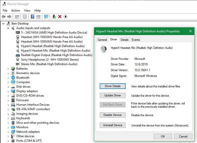Select Sony Headphones WH-1000XM3 Stereo device
The width and height of the screenshot is (197, 143).
[x=50, y=60]
